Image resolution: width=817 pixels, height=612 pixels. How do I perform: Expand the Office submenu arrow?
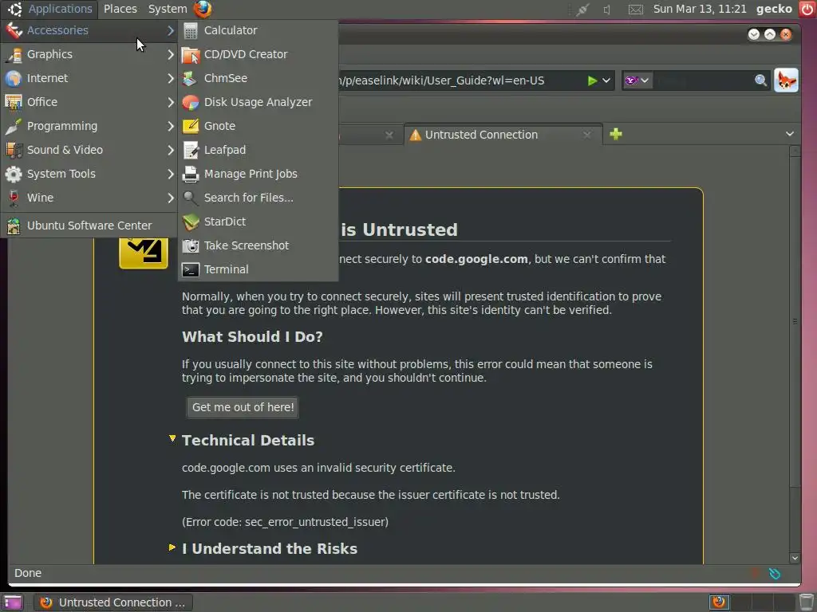pyautogui.click(x=171, y=102)
